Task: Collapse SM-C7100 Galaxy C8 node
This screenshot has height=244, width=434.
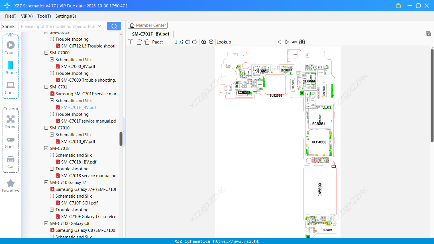Action: 46,223
